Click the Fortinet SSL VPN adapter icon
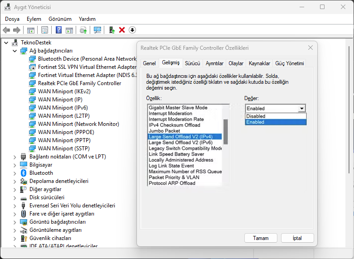 (32, 67)
